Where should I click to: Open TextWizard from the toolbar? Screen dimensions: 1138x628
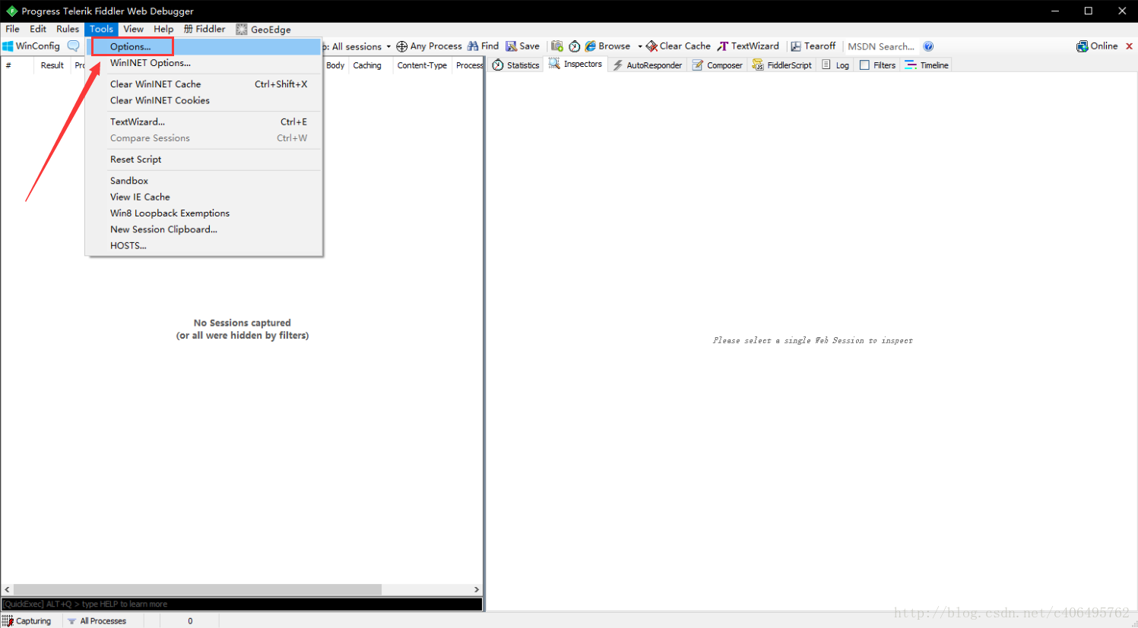pyautogui.click(x=748, y=46)
